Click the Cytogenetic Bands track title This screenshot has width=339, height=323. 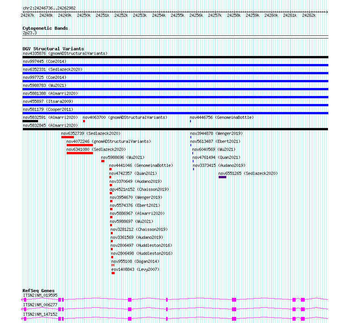(45, 28)
